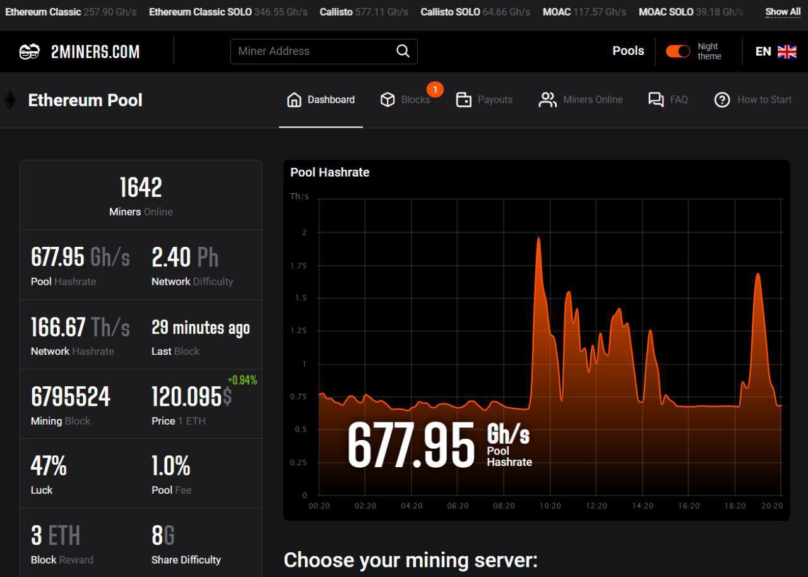The image size is (808, 577).
Task: Click the UK flag language icon
Action: pyautogui.click(x=787, y=52)
